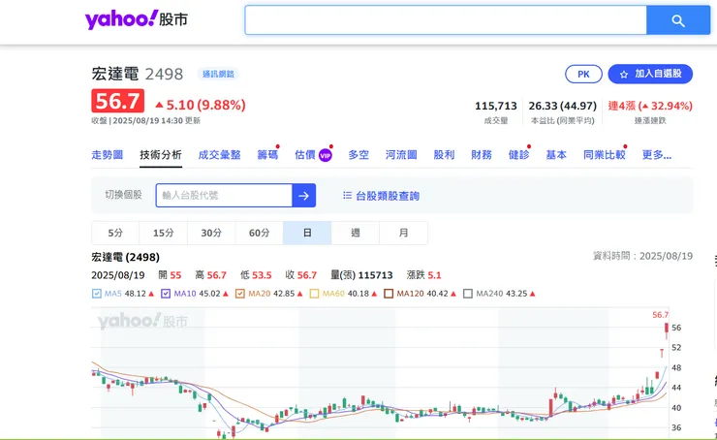This screenshot has width=717, height=440.
Task: Open the 籌碼 tab
Action: 267,155
